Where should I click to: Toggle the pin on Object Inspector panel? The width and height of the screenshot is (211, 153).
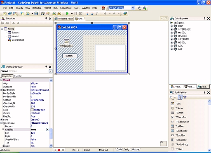point(46,67)
